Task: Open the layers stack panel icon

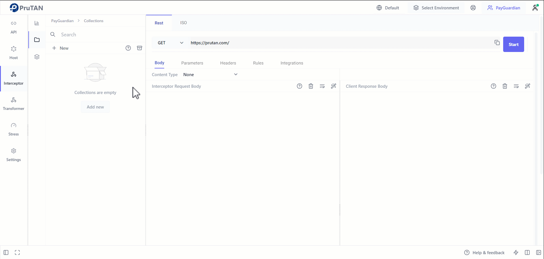Action: [37, 57]
